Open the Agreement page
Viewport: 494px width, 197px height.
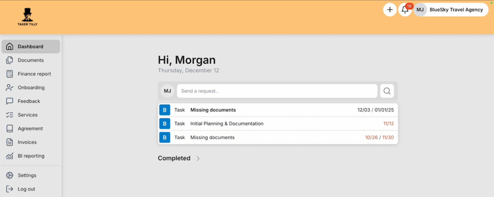click(30, 129)
